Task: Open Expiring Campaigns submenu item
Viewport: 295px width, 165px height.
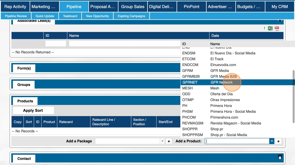Action: (x=131, y=16)
